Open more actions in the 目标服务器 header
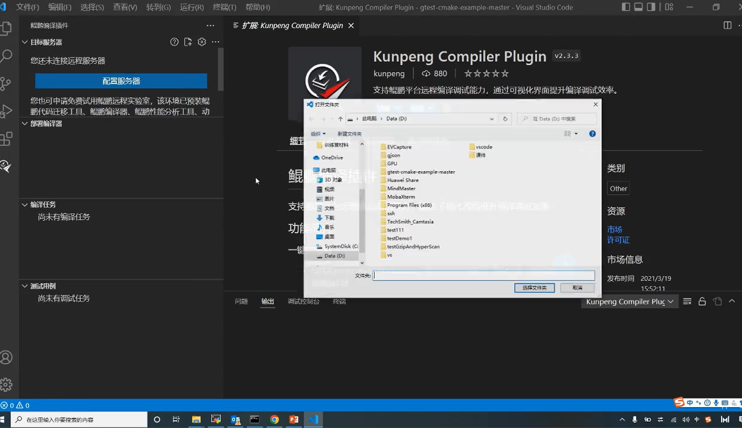Image resolution: width=742 pixels, height=428 pixels. tap(215, 42)
